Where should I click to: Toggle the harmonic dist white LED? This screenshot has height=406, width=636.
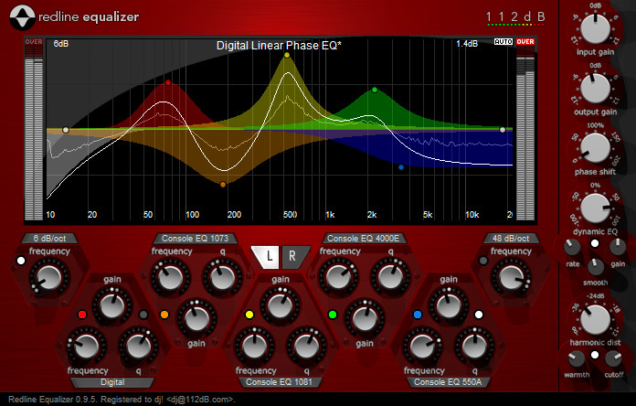(x=595, y=355)
